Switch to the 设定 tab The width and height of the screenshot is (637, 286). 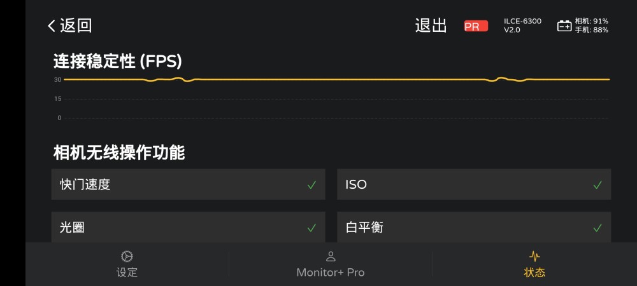pos(127,272)
